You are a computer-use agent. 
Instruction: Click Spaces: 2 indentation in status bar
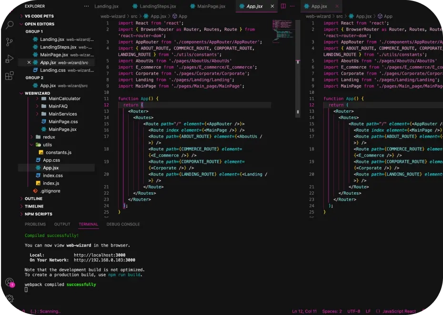coord(332,311)
